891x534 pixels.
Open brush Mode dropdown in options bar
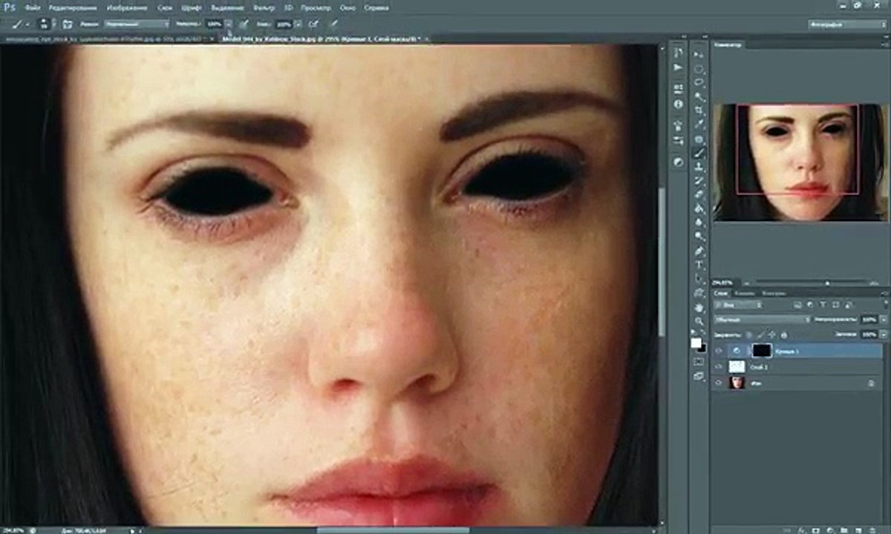pyautogui.click(x=136, y=24)
